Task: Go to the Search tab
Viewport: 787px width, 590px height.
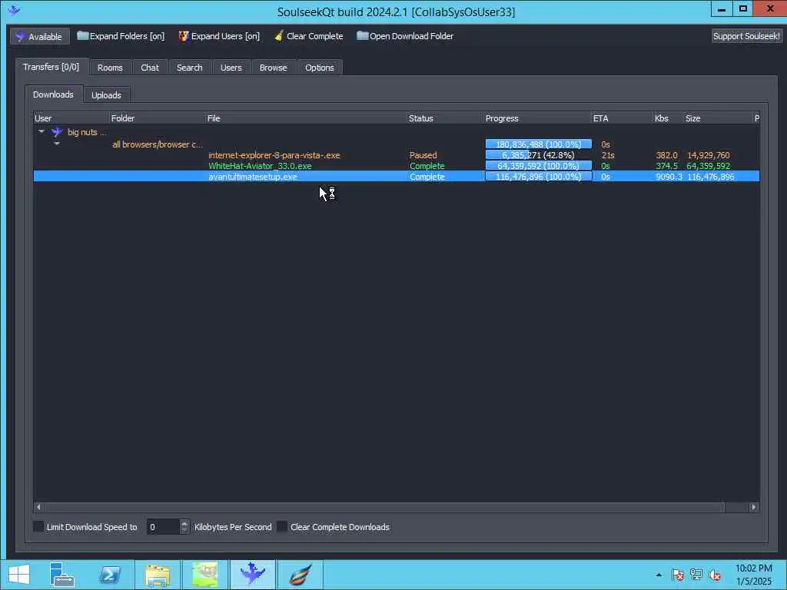Action: tap(189, 68)
